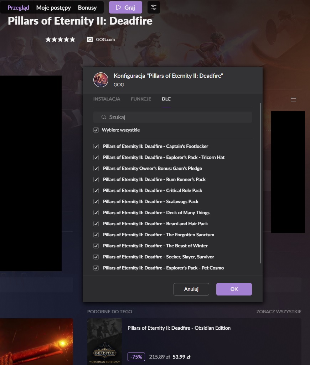Screen dimensions: 310x365
Task: Toggle Explorer's Pack Pet Cosmo checkbox
Action: coord(96,268)
